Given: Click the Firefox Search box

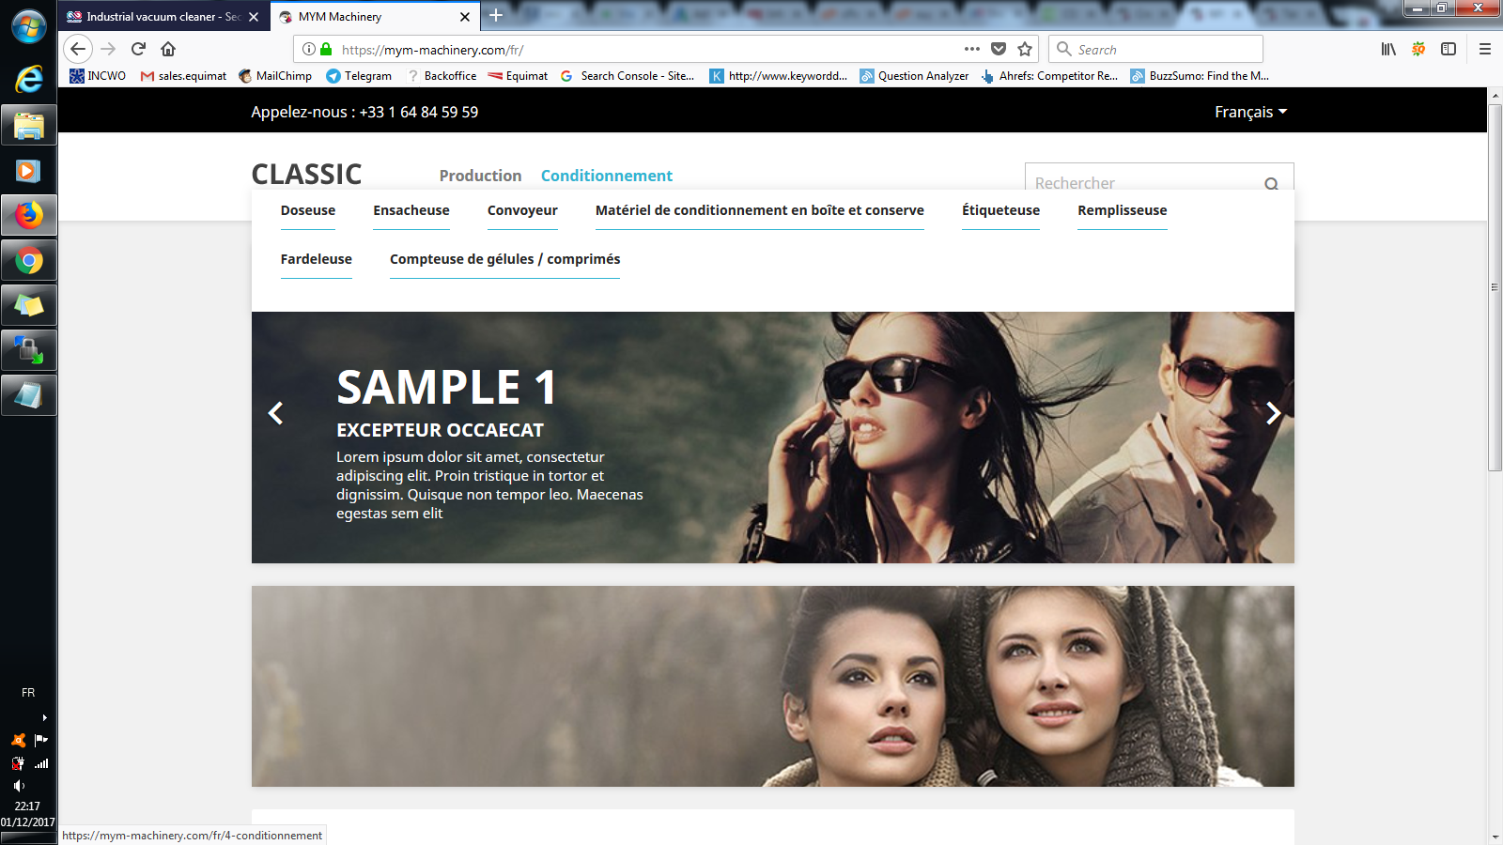Looking at the screenshot, I should pos(1154,49).
